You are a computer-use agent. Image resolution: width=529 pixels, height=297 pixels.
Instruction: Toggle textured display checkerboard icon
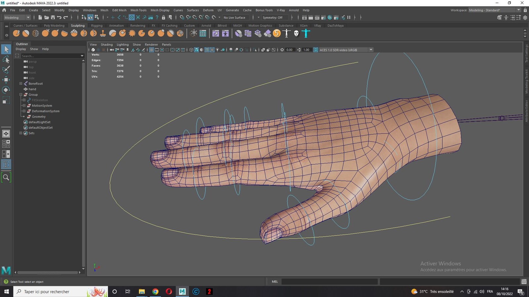212,50
